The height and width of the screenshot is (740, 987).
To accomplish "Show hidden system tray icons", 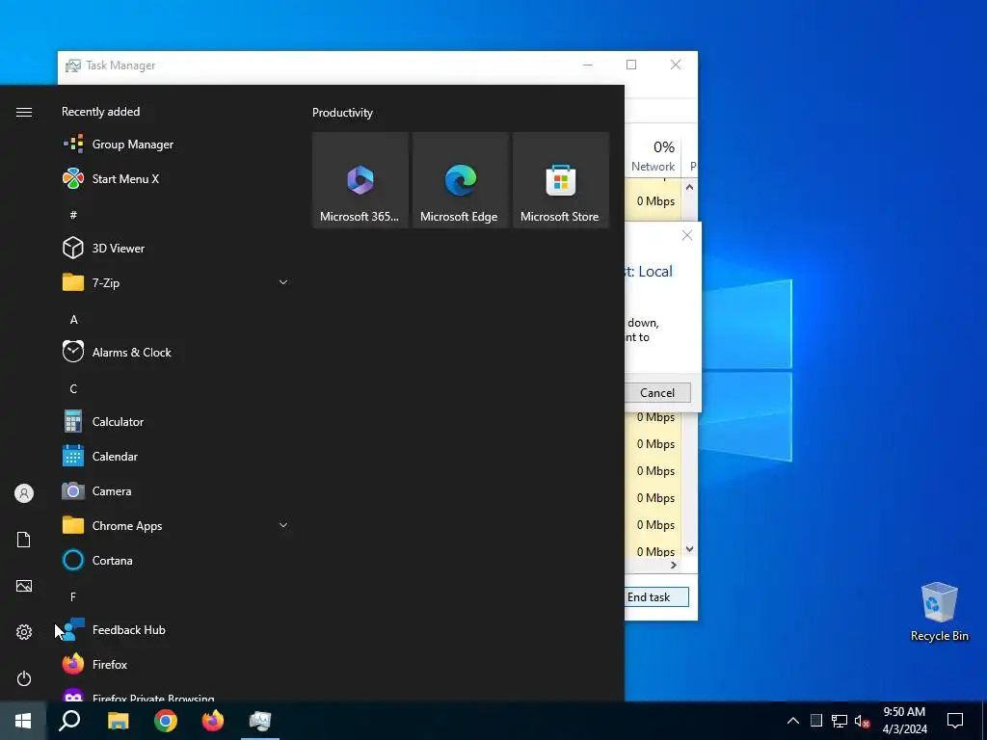I will pos(793,721).
